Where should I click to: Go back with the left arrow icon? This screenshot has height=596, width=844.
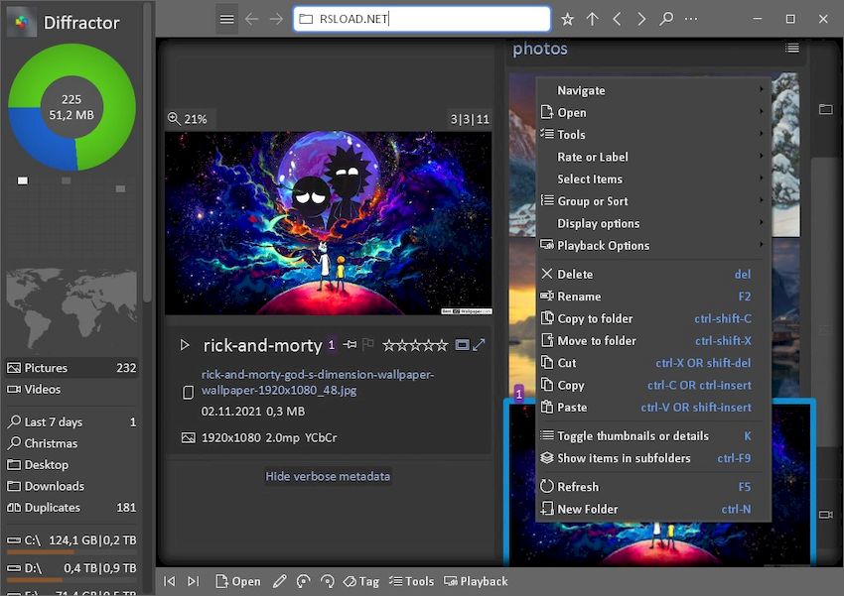coord(251,19)
